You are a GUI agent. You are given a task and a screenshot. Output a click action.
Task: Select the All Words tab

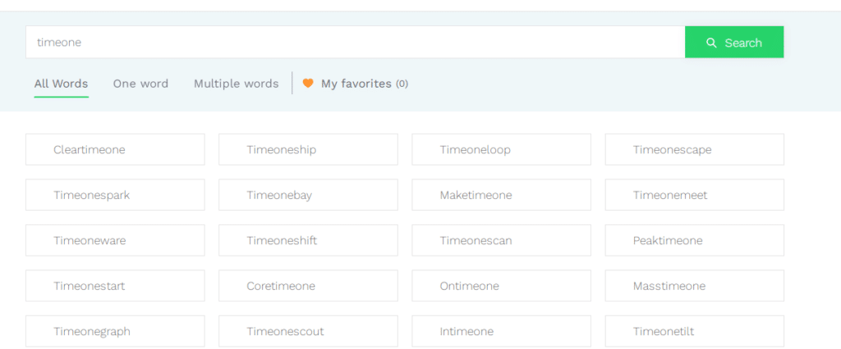click(x=61, y=84)
